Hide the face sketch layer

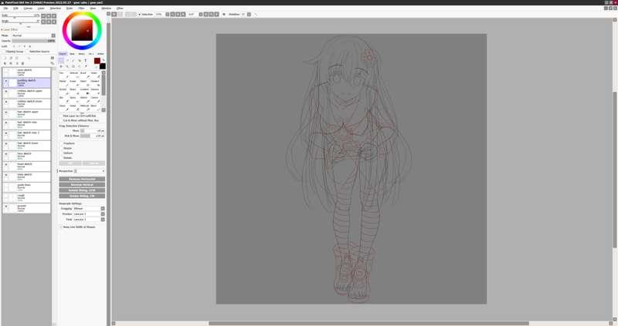(6, 154)
